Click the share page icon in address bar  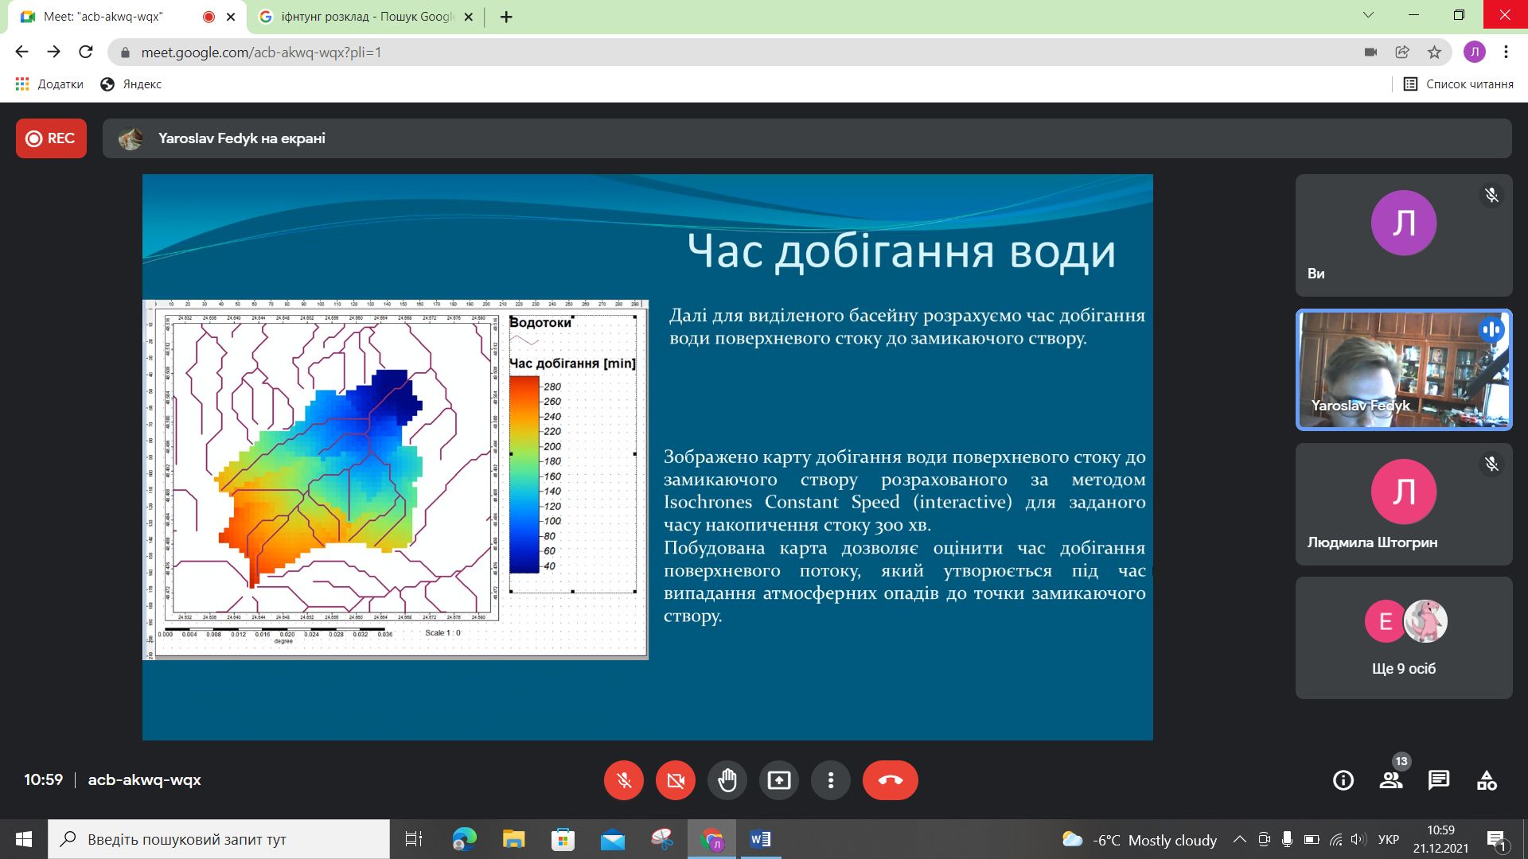tap(1402, 52)
